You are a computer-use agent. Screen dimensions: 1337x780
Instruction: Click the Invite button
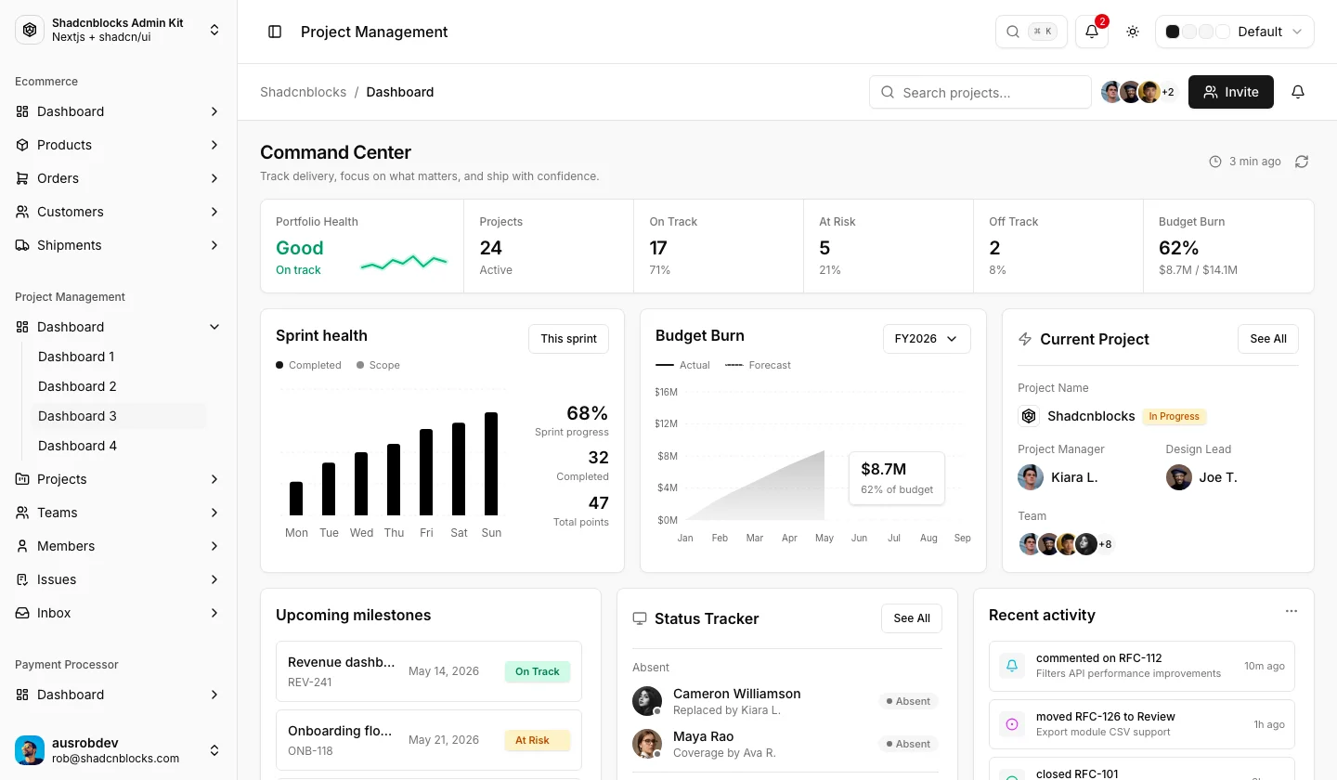click(1231, 92)
